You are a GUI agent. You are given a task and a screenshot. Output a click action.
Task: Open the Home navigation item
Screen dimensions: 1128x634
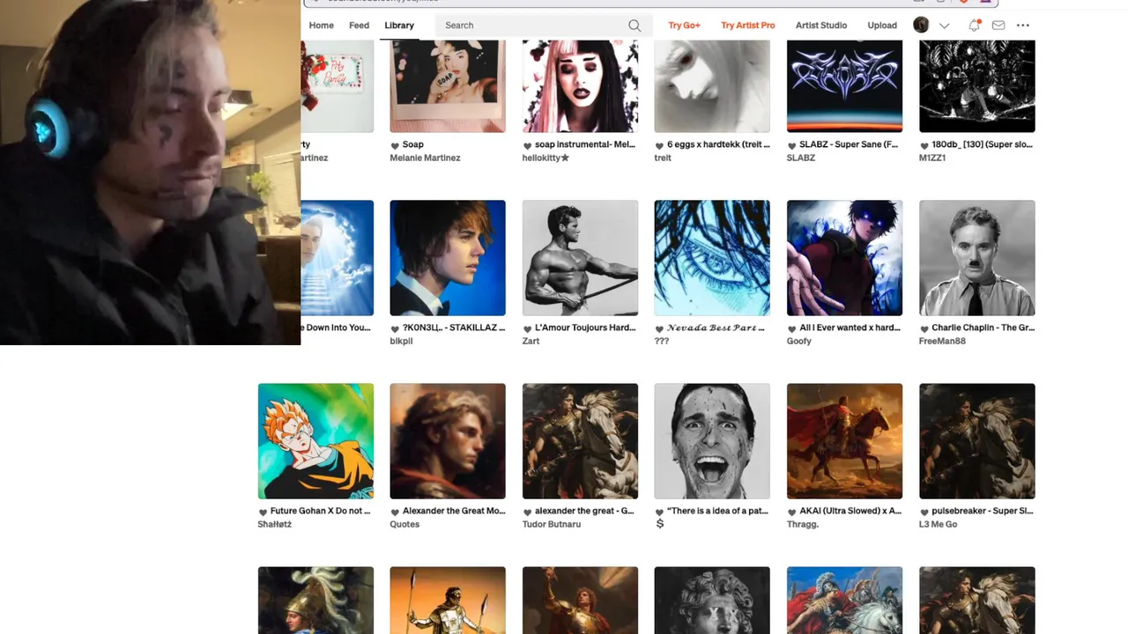321,26
